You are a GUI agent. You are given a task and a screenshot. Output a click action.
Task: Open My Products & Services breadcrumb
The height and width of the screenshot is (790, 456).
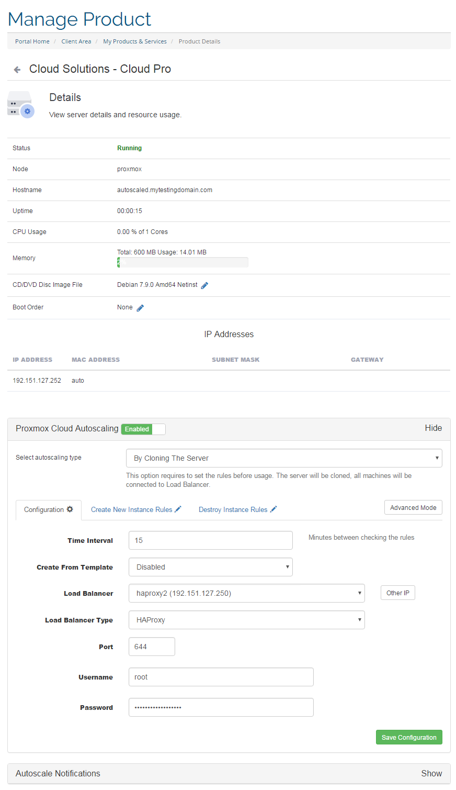click(135, 41)
